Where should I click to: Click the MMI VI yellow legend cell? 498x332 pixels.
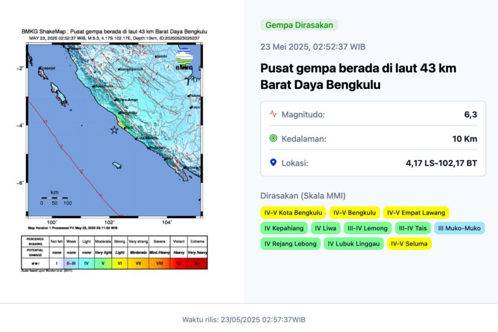(120, 264)
